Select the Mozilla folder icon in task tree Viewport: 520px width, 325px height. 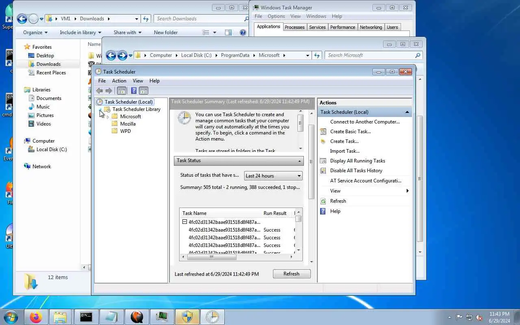[115, 123]
